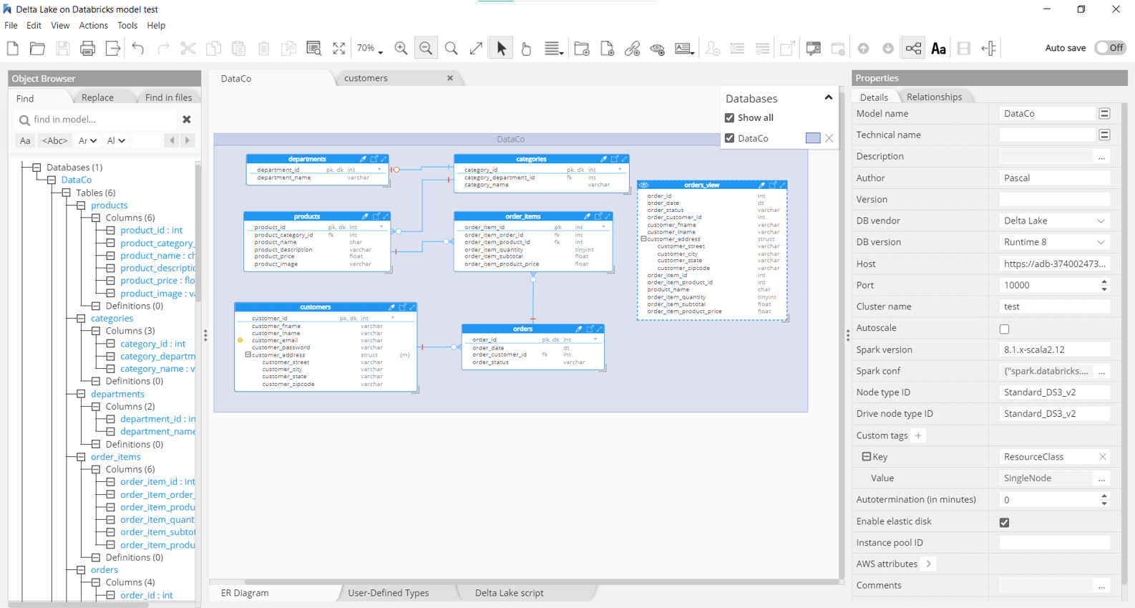Click the plus button beside Custom tags
The height and width of the screenshot is (608, 1135).
click(x=918, y=435)
